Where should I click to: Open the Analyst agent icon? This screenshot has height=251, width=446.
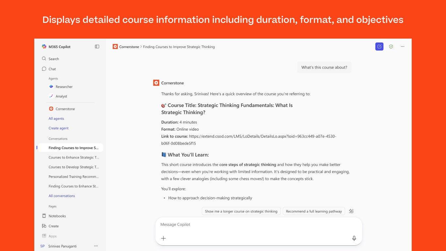(x=51, y=96)
